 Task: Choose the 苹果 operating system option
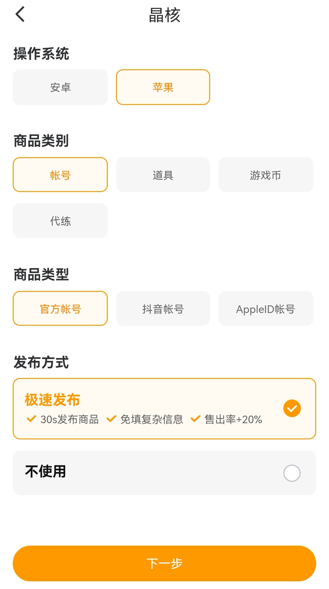[163, 87]
